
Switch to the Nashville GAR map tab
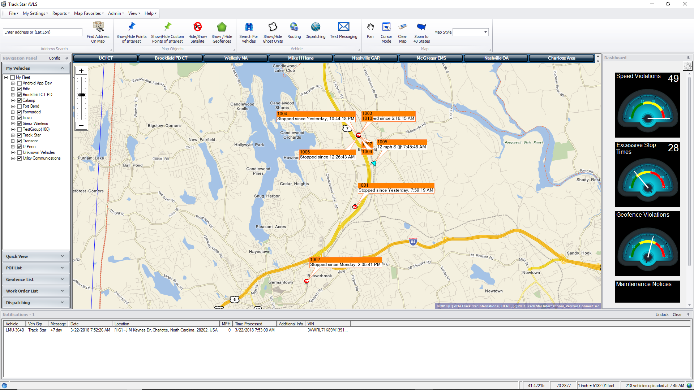(366, 58)
